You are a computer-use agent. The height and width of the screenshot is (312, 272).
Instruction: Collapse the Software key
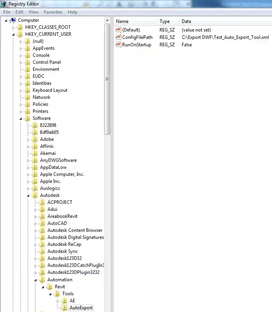pyautogui.click(x=21, y=118)
